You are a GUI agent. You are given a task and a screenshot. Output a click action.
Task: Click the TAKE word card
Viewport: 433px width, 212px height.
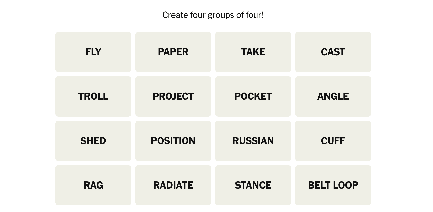[x=253, y=52]
